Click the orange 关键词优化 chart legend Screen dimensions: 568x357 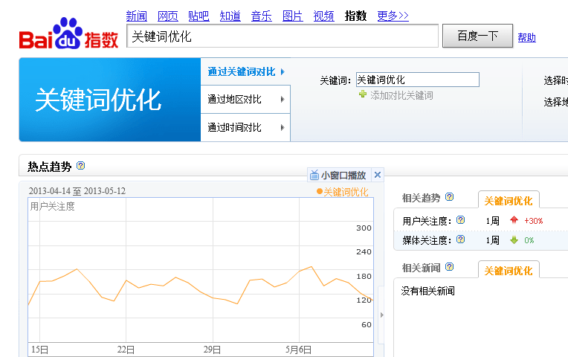tap(343, 192)
